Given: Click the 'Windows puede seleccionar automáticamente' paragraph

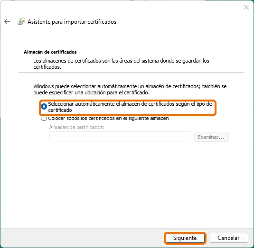Looking at the screenshot, I should 130,90.
